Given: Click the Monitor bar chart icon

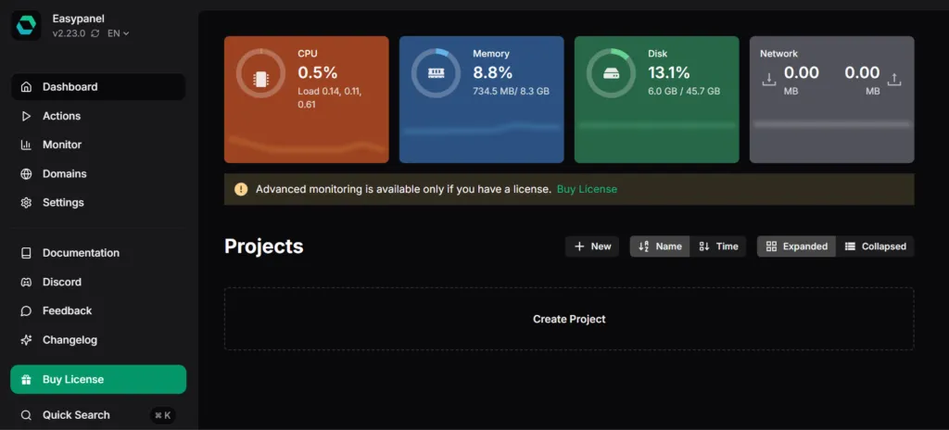Looking at the screenshot, I should (x=26, y=145).
